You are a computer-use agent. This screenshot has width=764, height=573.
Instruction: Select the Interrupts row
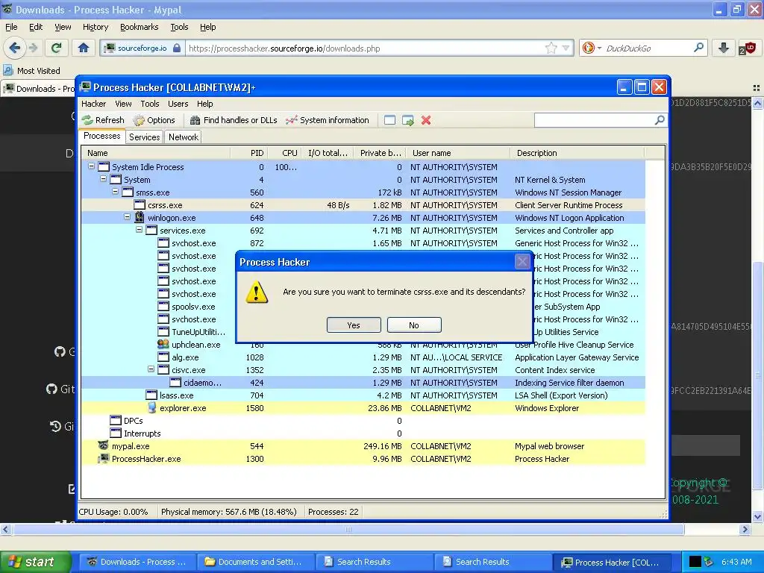coord(363,433)
